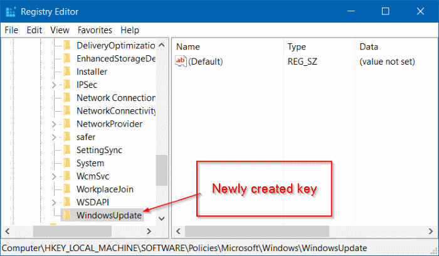The image size is (439, 256).
Task: Click values pane scroll right arrow
Action: coord(431,232)
